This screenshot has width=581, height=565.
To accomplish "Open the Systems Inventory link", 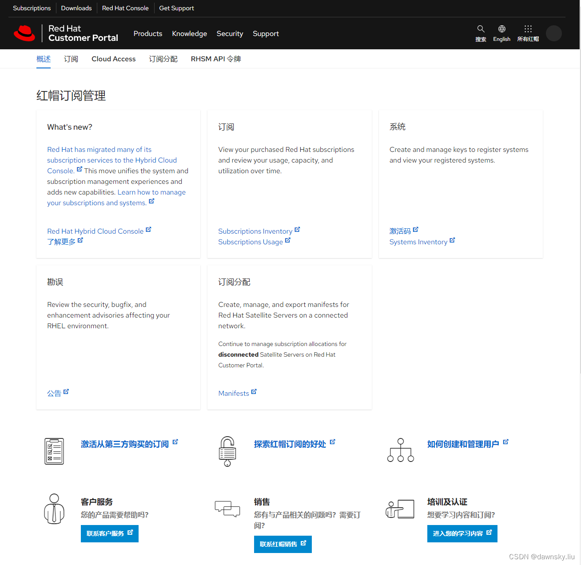I will point(418,242).
